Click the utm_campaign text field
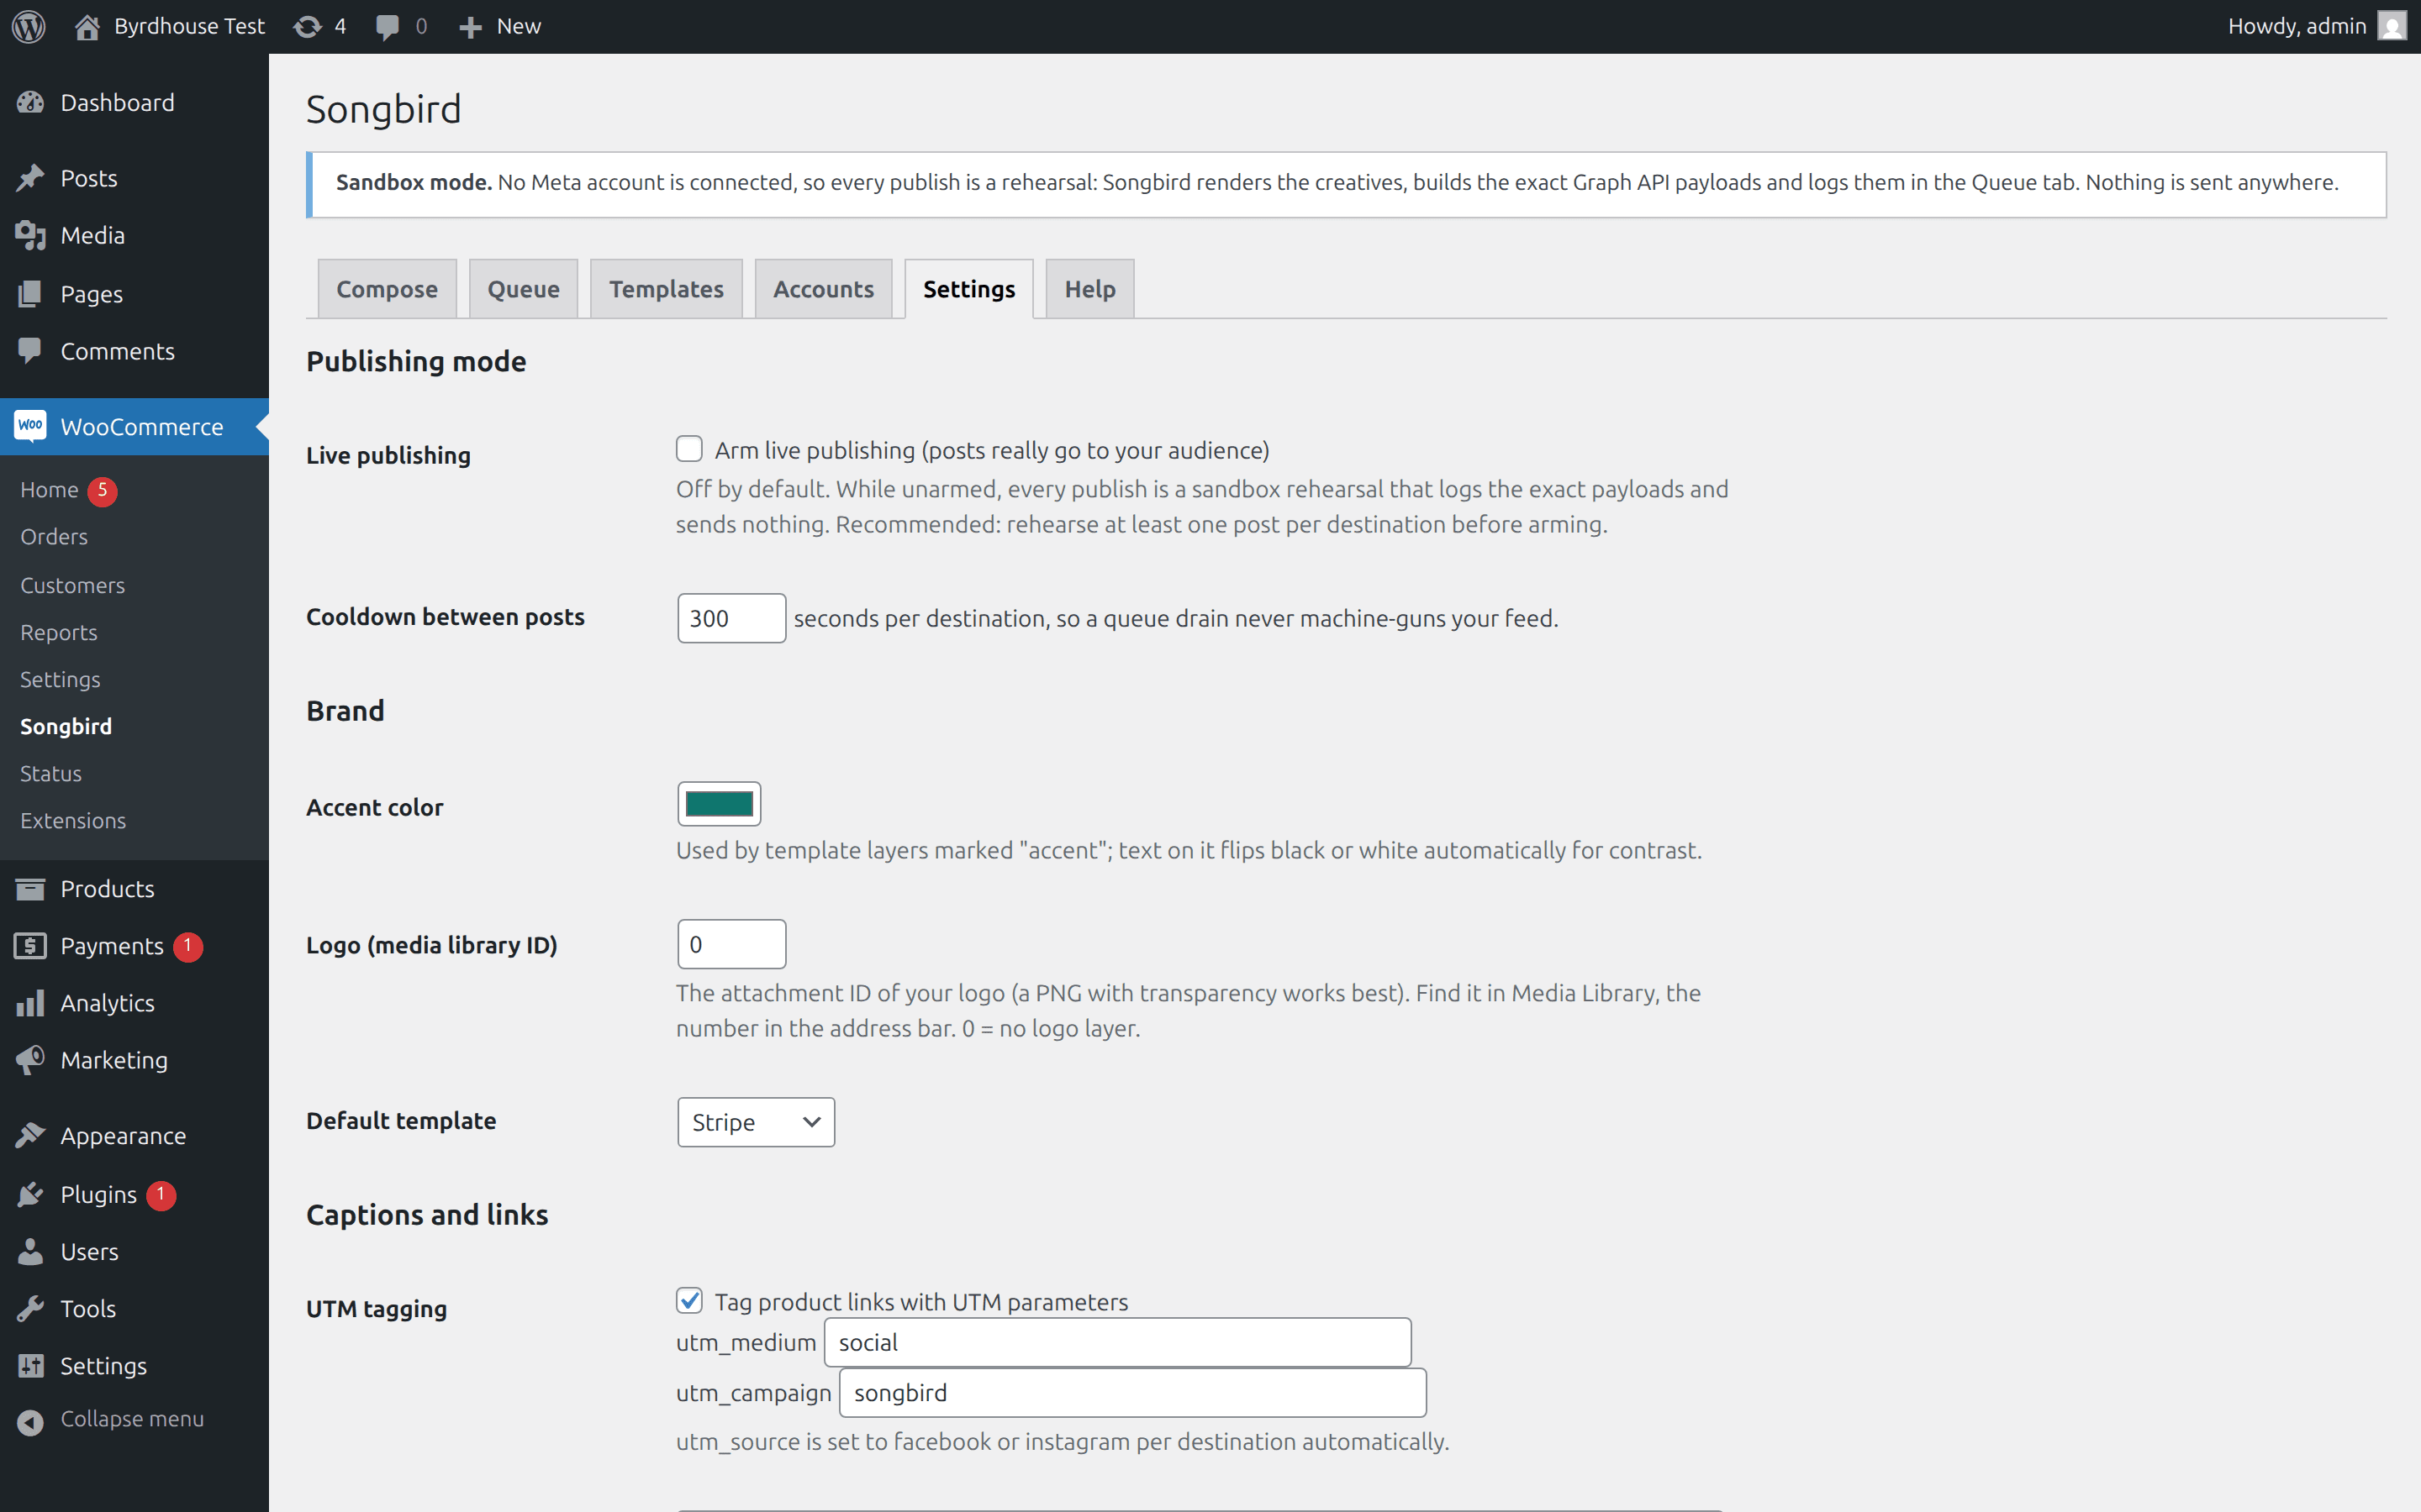 tap(1132, 1393)
